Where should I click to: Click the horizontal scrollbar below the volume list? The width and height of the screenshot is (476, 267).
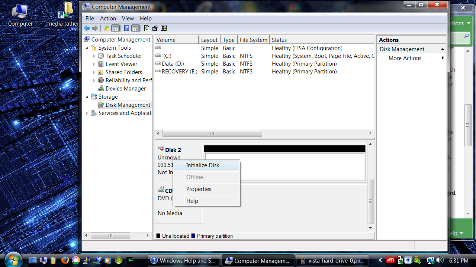[x=212, y=133]
